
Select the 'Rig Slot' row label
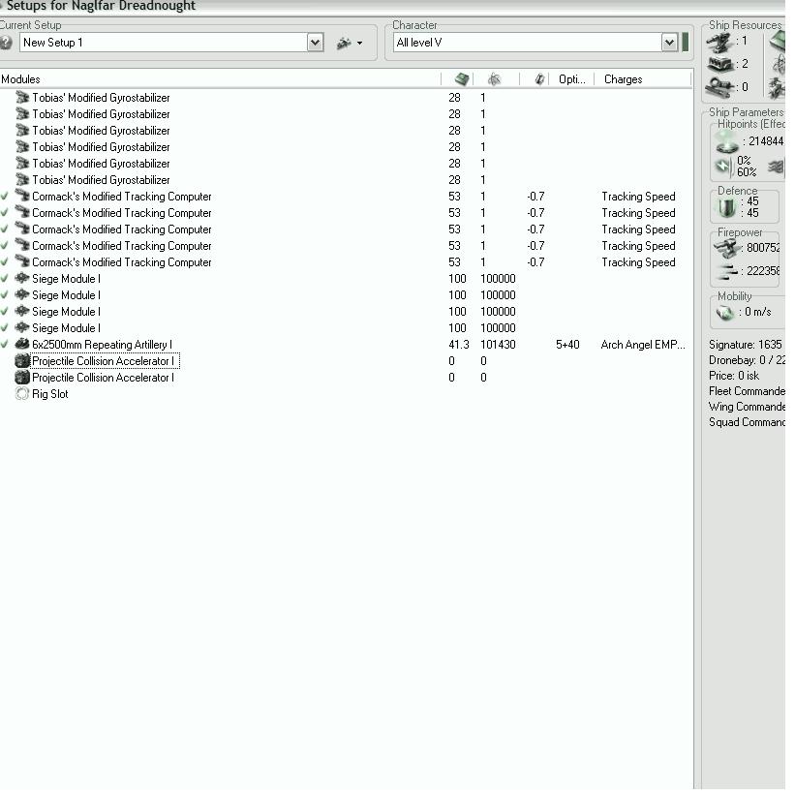(x=49, y=394)
